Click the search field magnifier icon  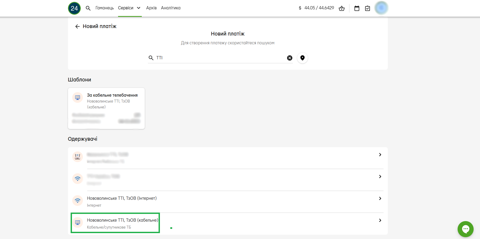[151, 58]
